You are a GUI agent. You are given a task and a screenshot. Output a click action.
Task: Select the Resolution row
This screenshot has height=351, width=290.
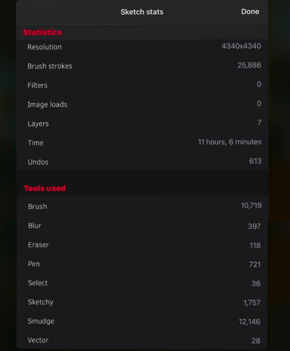[x=142, y=47]
